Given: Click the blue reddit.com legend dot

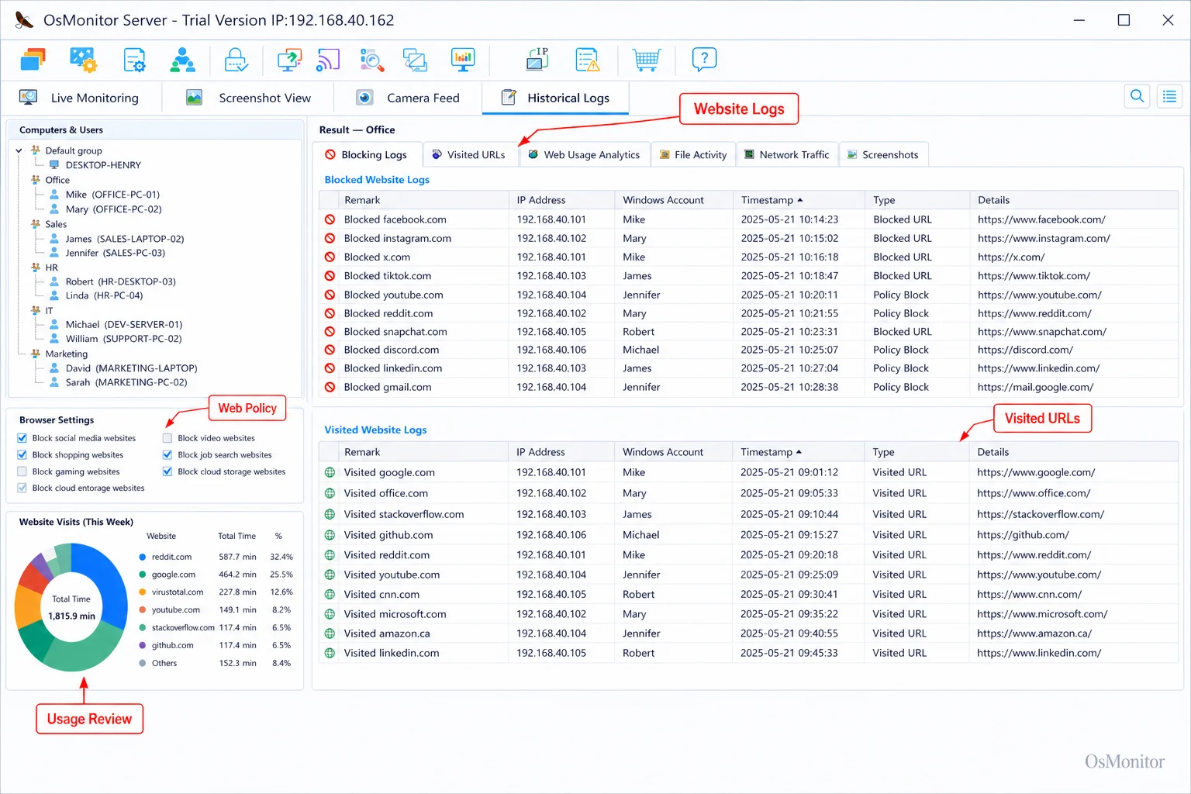Looking at the screenshot, I should (143, 557).
